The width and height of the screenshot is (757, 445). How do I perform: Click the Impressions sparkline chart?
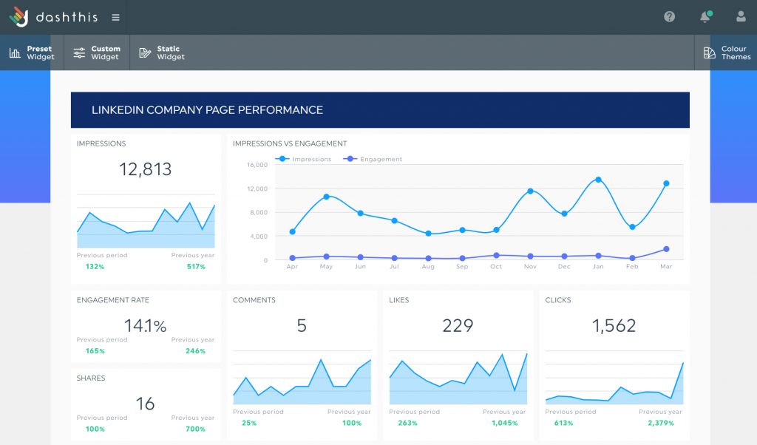coord(146,222)
